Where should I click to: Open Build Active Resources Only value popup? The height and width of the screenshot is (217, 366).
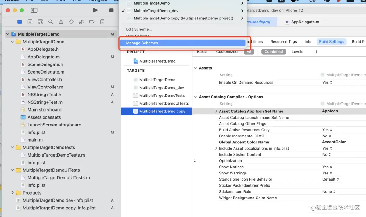(x=327, y=130)
